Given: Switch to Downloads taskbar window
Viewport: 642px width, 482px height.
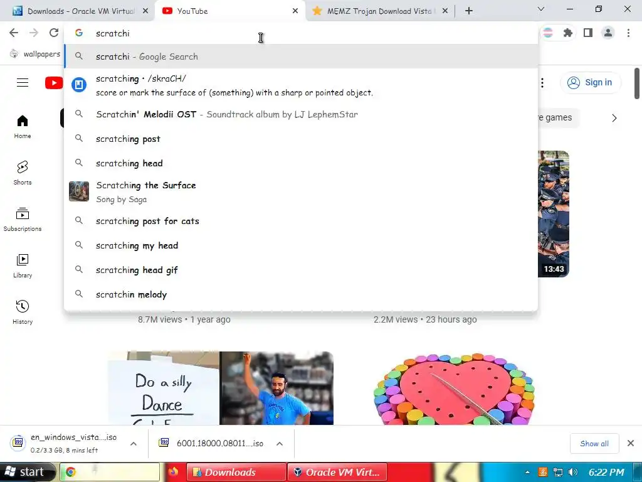Looking at the screenshot, I should [x=236, y=472].
